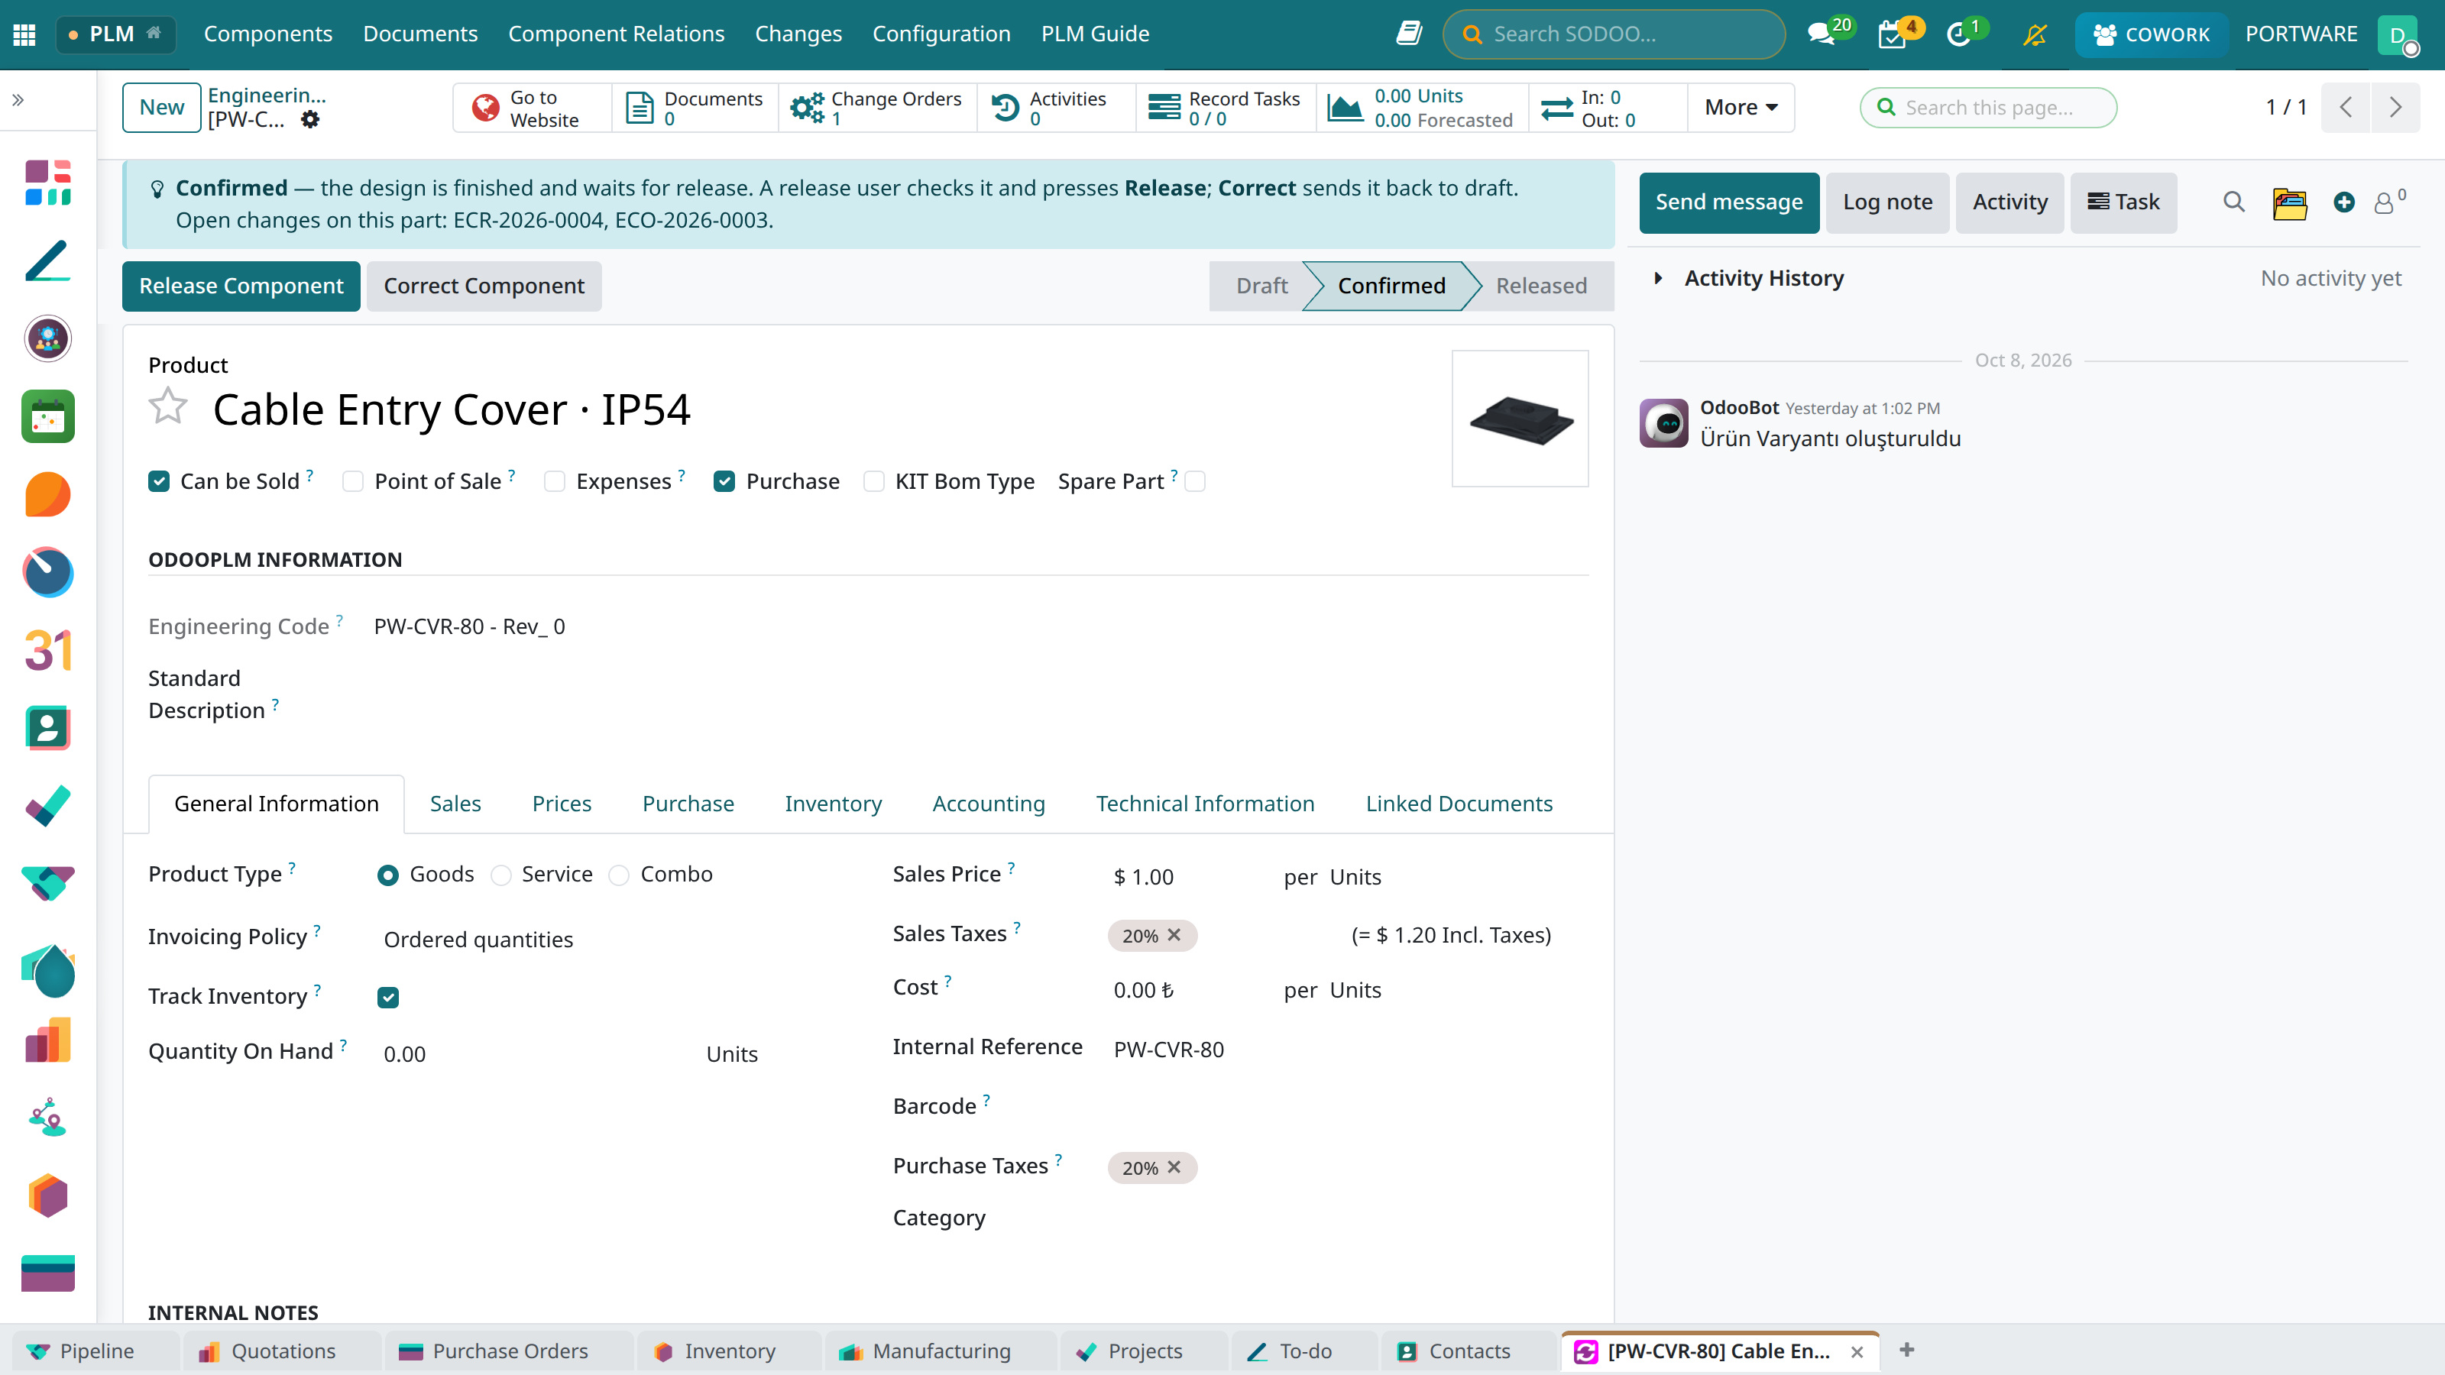
Task: Add a new bottom tab with plus
Action: tap(1907, 1349)
